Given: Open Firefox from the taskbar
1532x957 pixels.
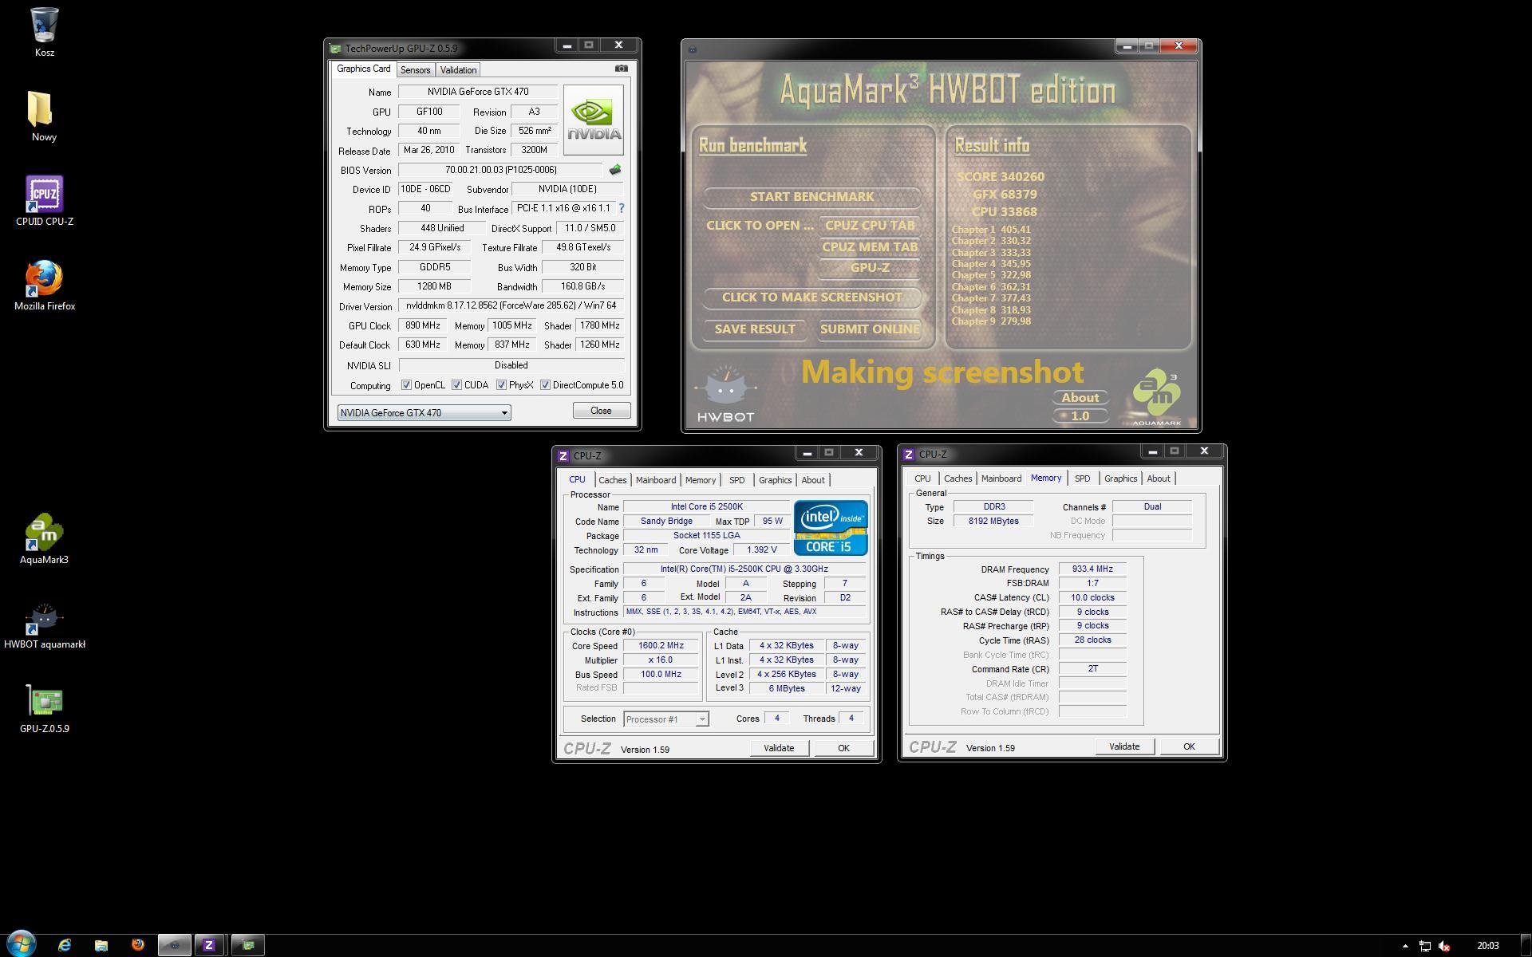Looking at the screenshot, I should tap(138, 945).
